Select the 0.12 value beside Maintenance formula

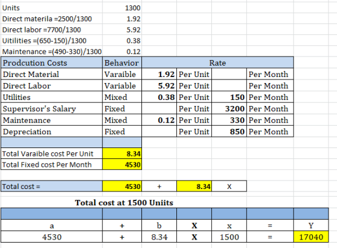(122, 52)
